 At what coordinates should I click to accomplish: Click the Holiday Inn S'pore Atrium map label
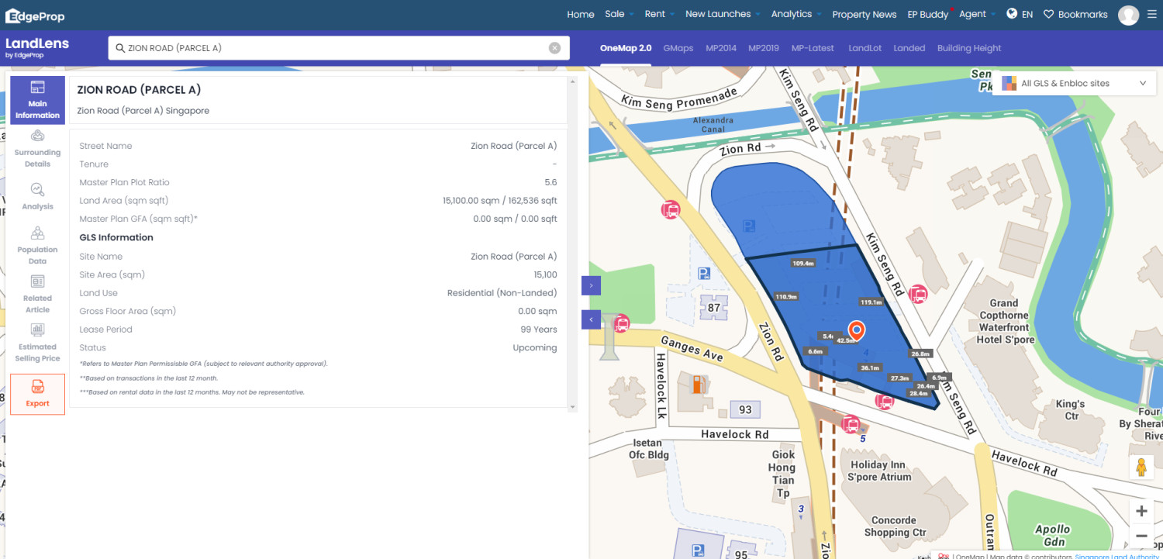pyautogui.click(x=879, y=471)
